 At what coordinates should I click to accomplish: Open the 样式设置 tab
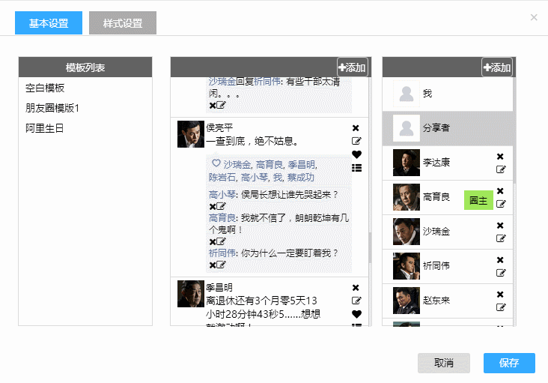[x=123, y=23]
